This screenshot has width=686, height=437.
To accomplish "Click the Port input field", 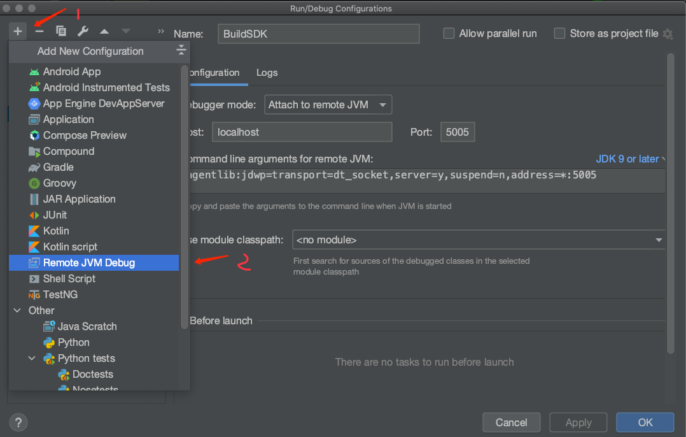I will 457,132.
